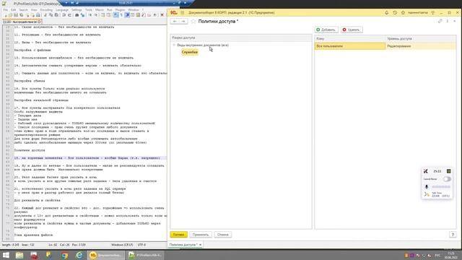The image size is (462, 260).
Task: Click the Print icon in Notepad++ toolbar
Action: [38, 15]
